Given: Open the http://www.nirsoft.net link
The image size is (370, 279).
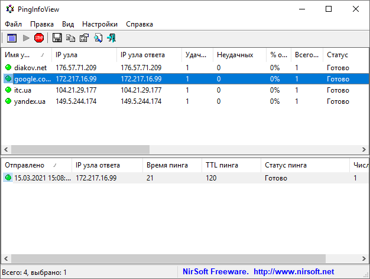Looking at the screenshot, I should point(294,272).
